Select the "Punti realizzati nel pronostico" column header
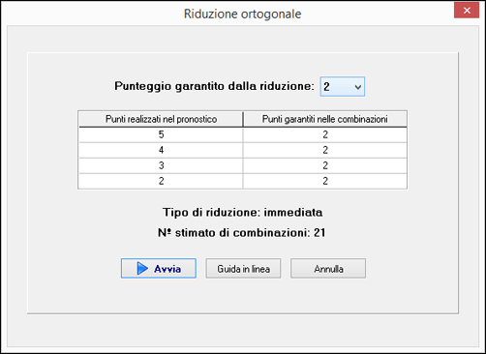The image size is (486, 354). pos(161,119)
